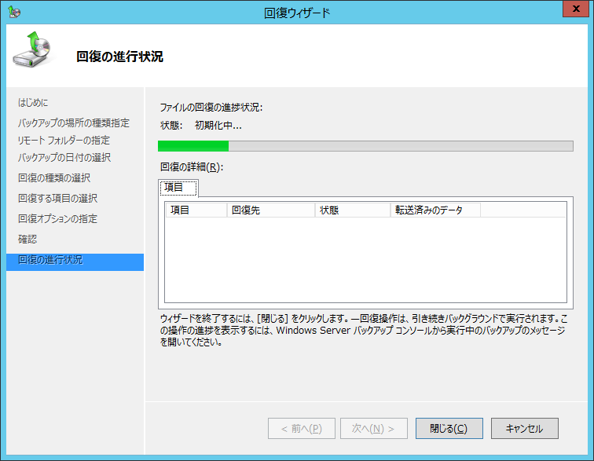Sort by the 回復先 column header

click(270, 210)
